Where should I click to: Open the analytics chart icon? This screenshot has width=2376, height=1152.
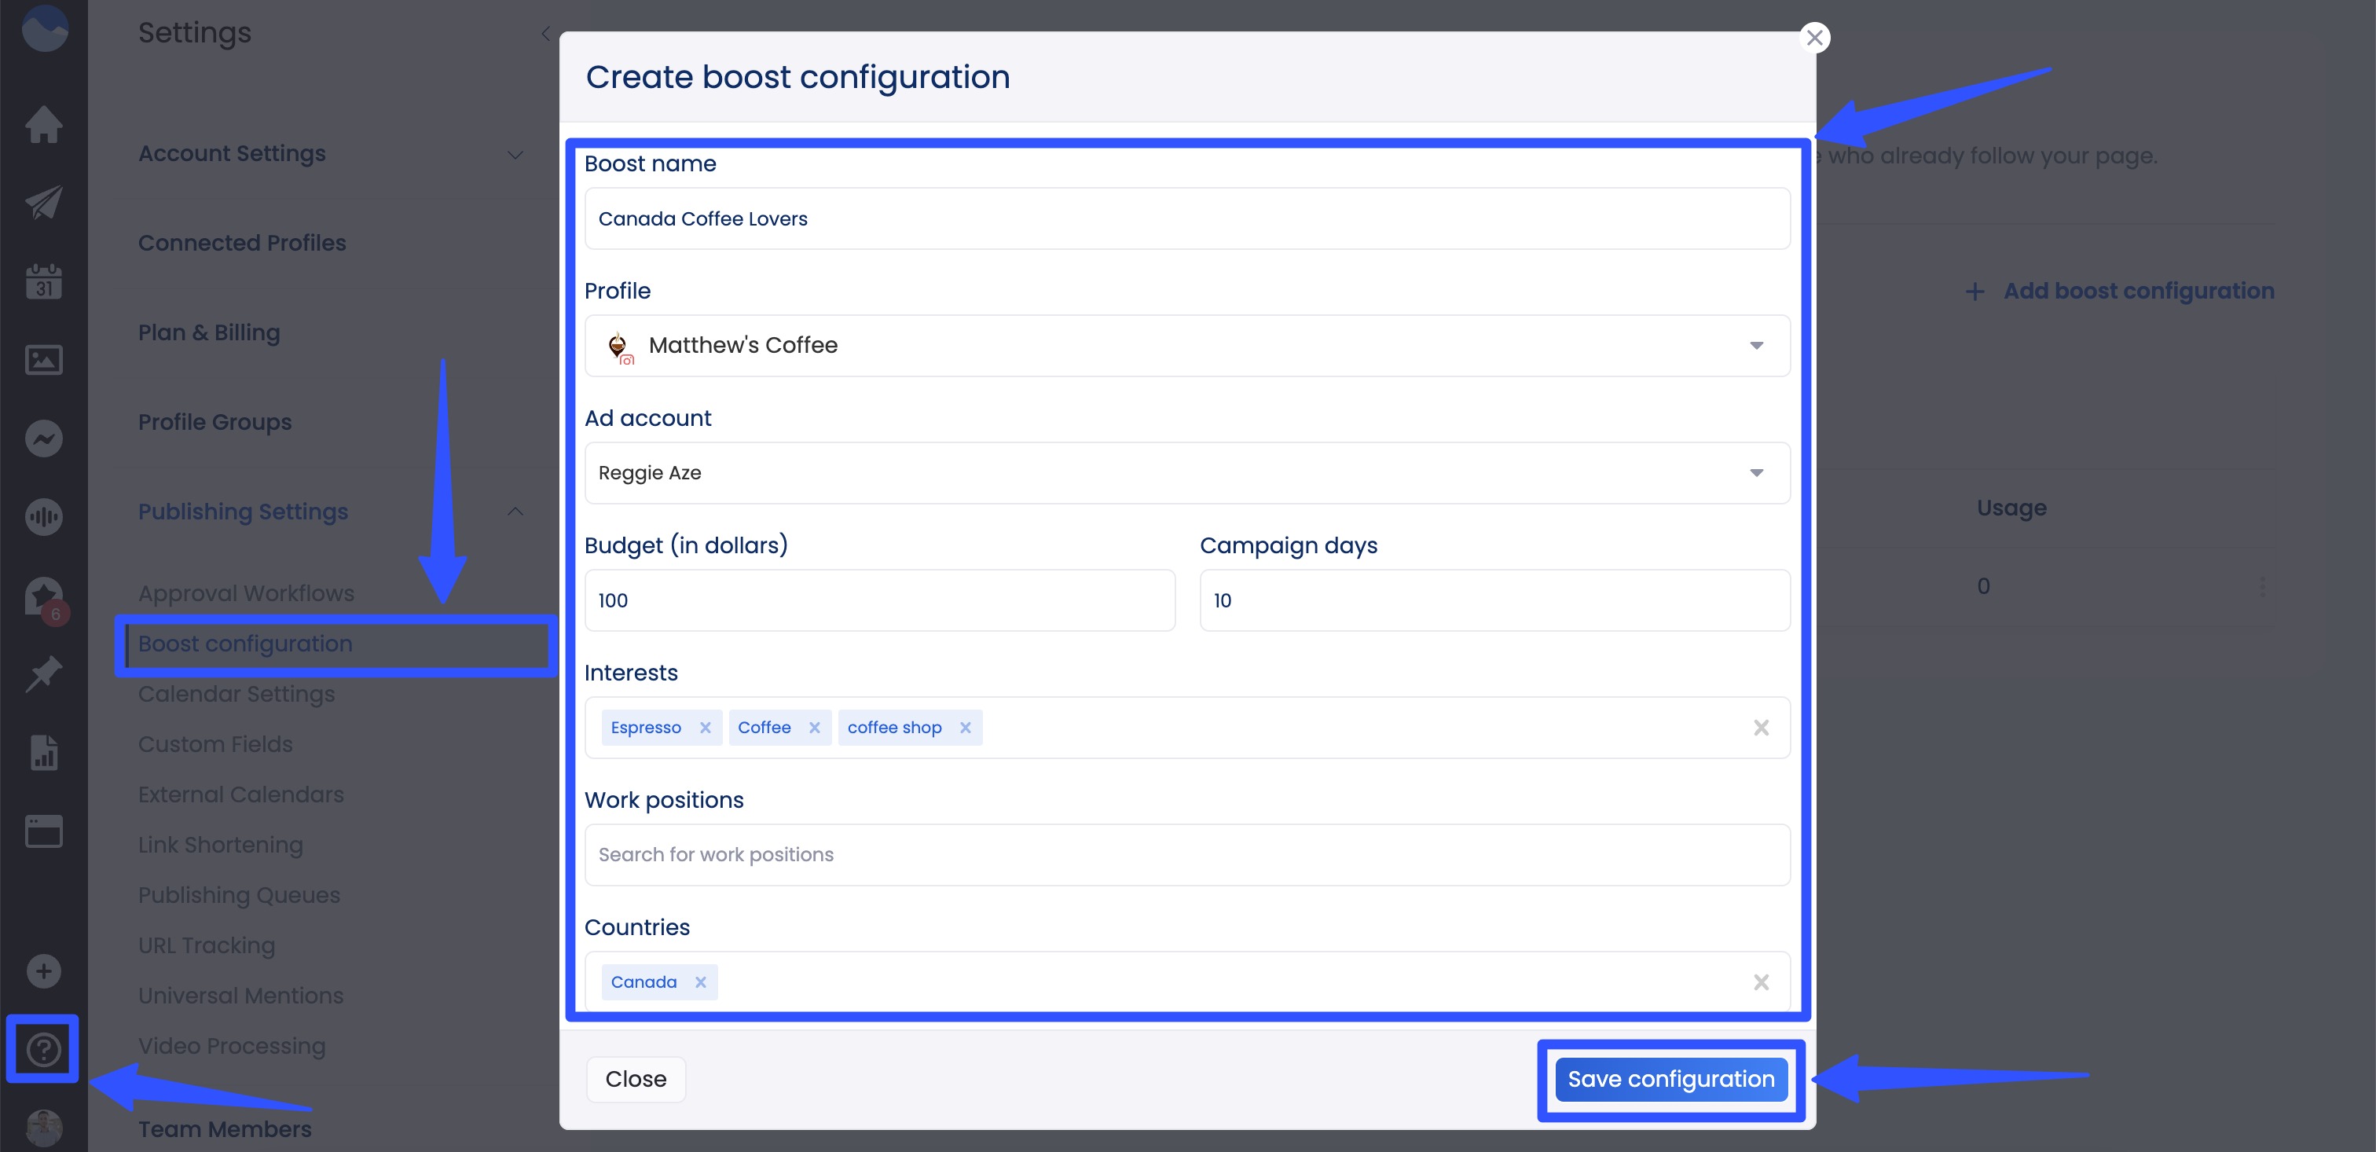pyautogui.click(x=43, y=753)
